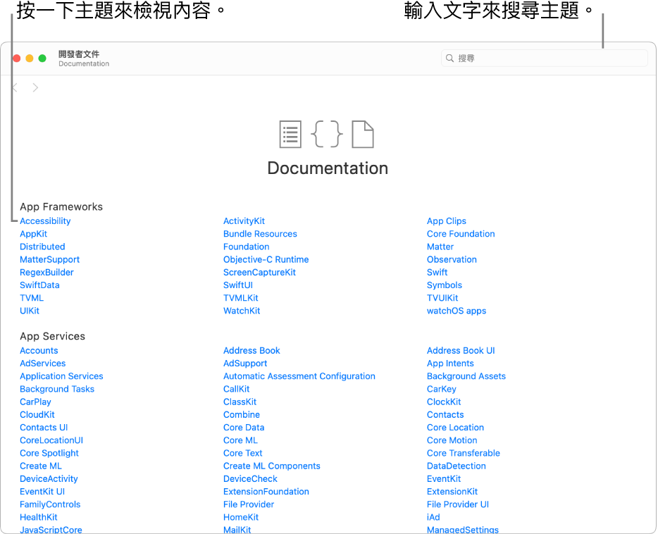The image size is (658, 534).
Task: Open the FamilyControls link
Action: pyautogui.click(x=50, y=504)
